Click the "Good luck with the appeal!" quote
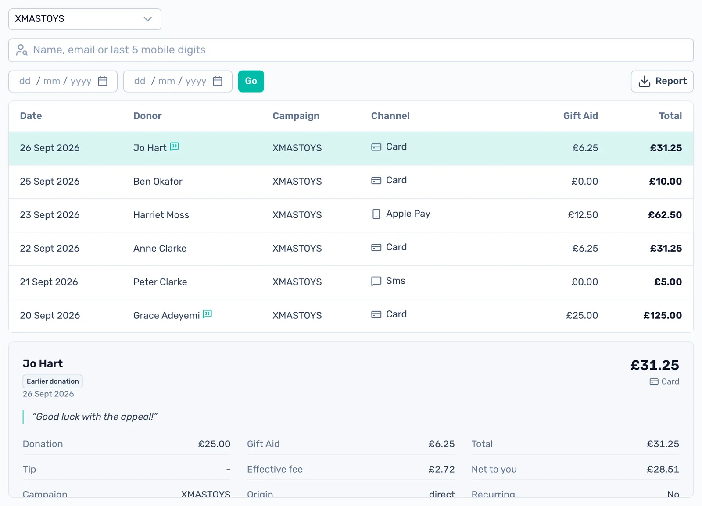 (95, 417)
